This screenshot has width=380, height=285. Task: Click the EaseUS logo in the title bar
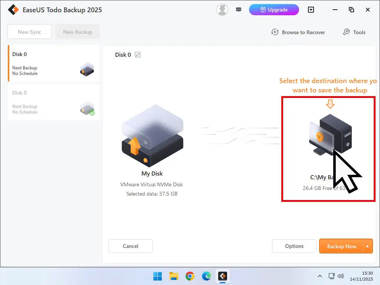pos(14,10)
